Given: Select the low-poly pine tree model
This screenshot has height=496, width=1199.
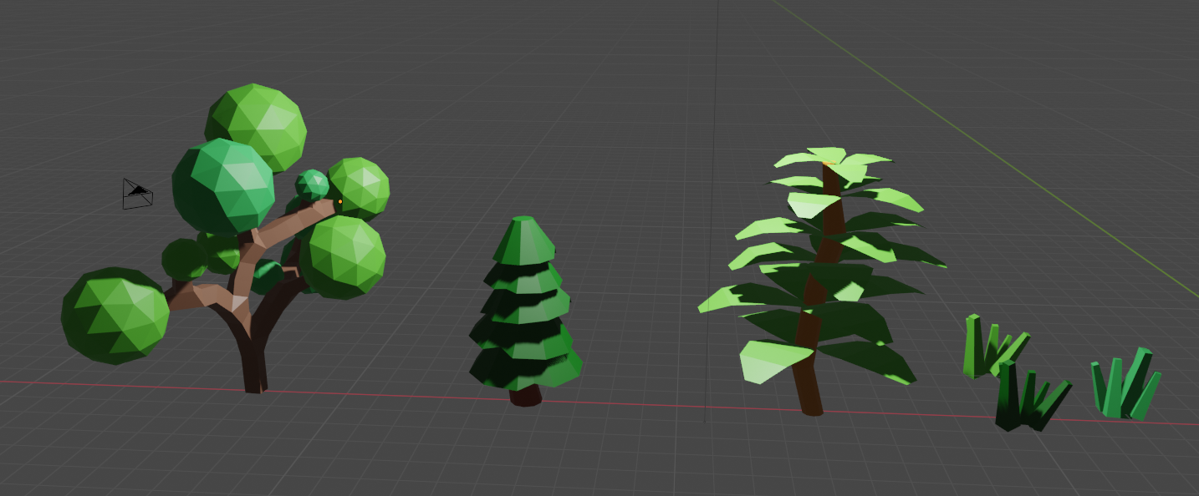Looking at the screenshot, I should coord(525,311).
